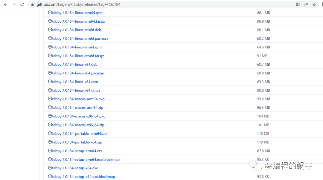The image size is (323, 180).
Task: Select the 119 MB file size text
Action: tap(263, 142)
